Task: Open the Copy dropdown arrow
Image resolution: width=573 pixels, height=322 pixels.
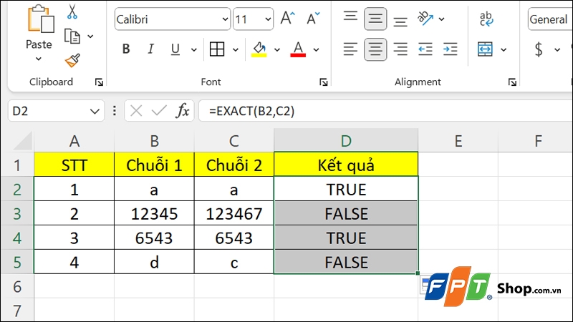Action: pyautogui.click(x=90, y=36)
